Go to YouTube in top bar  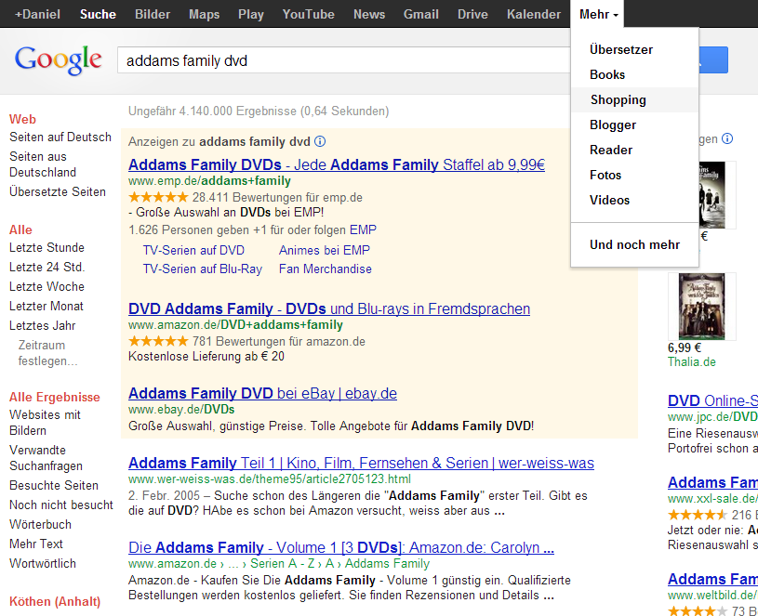tap(309, 15)
